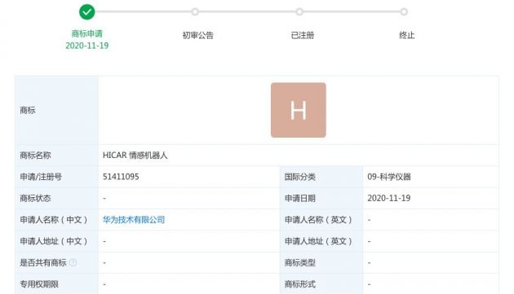The image size is (514, 294).
Task: Click the 专用权期限 row label
Action: (x=39, y=284)
